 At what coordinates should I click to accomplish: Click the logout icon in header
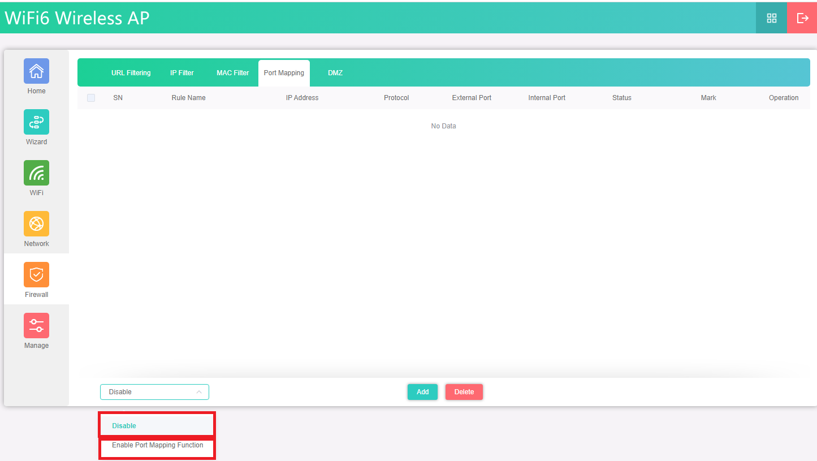[x=802, y=18]
